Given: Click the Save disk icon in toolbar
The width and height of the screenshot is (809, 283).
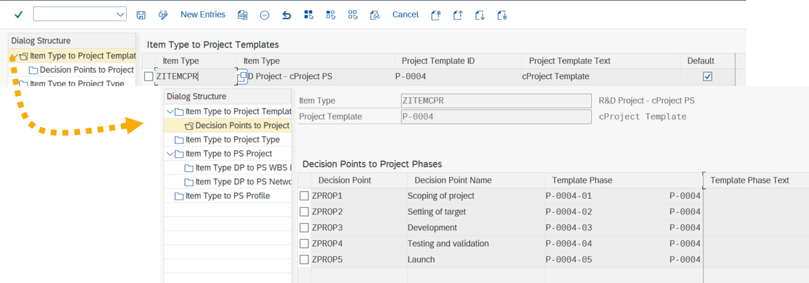Looking at the screenshot, I should tap(141, 15).
